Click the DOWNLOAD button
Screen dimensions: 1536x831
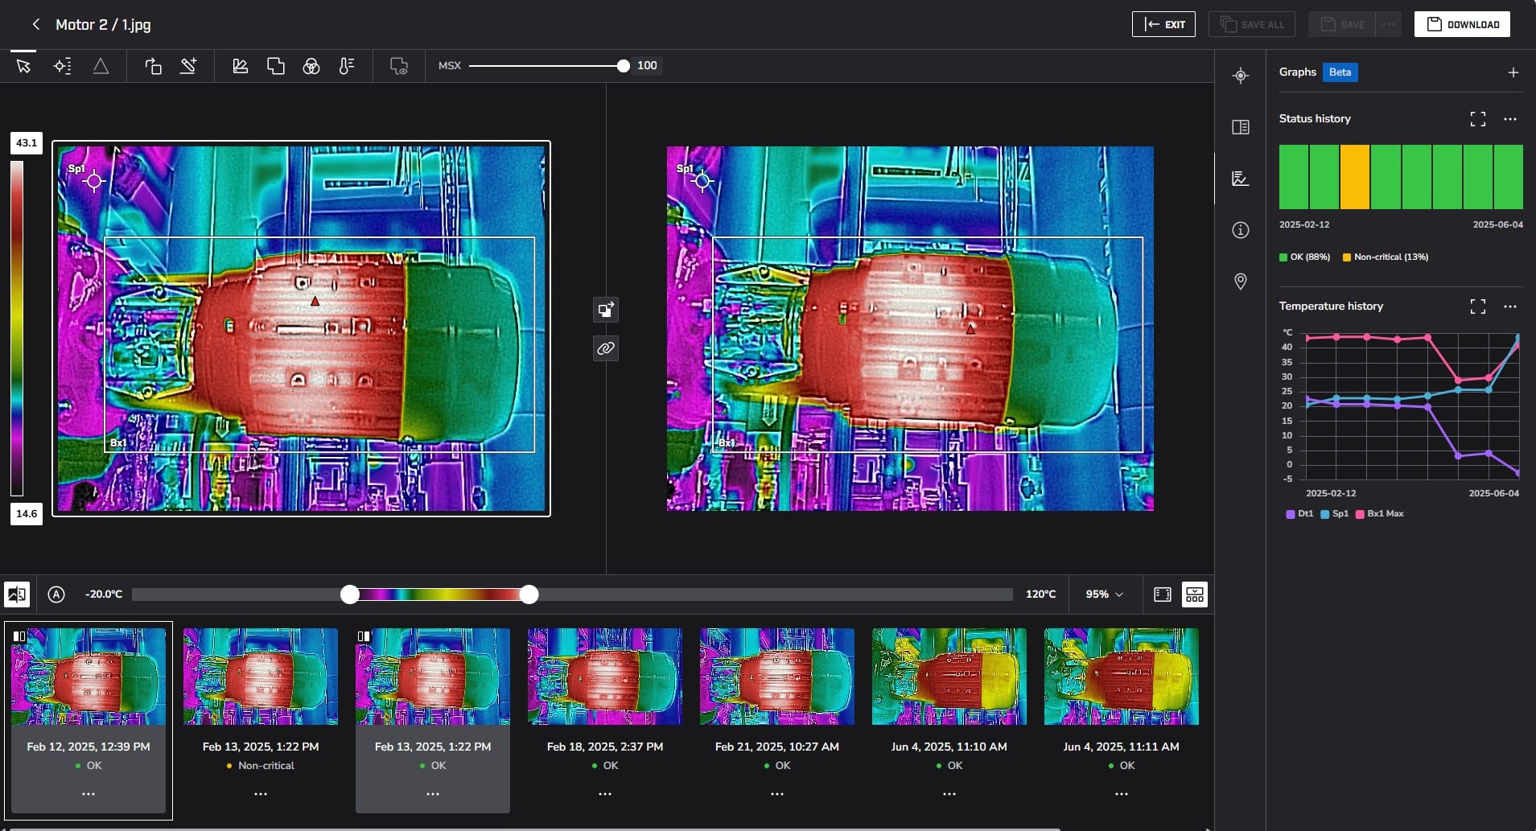click(1462, 24)
